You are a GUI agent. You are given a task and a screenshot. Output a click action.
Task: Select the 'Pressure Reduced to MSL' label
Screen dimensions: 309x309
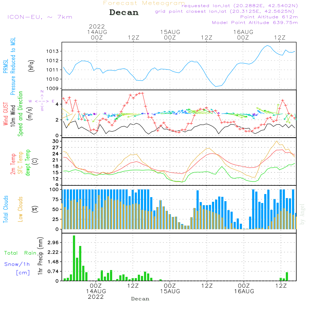tap(13, 66)
